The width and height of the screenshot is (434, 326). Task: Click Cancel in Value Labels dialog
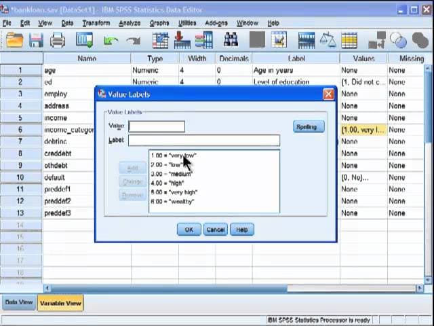[216, 230]
